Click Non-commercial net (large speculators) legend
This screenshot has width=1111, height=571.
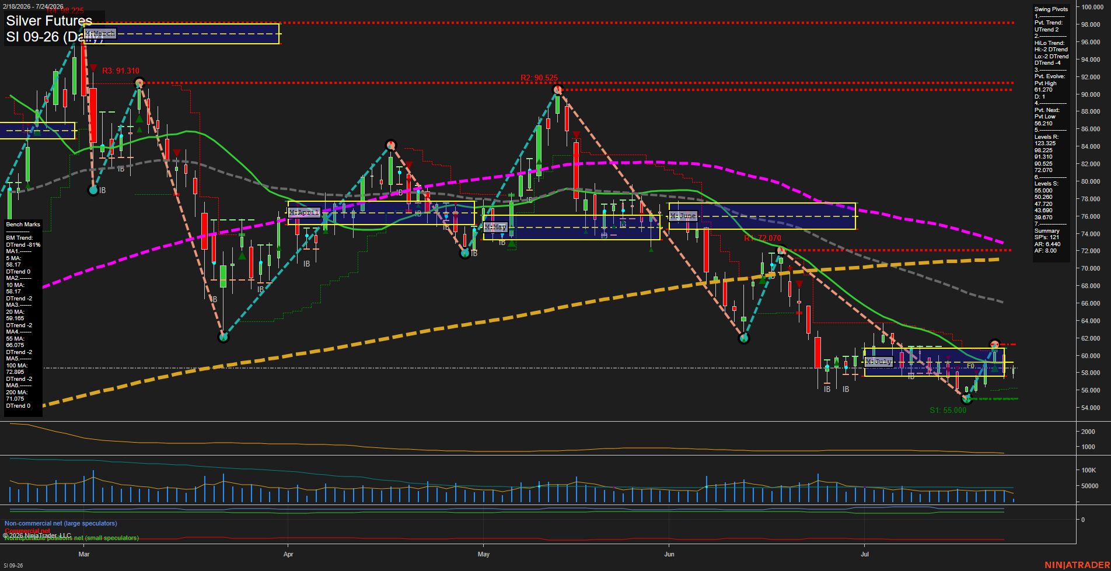coord(61,524)
